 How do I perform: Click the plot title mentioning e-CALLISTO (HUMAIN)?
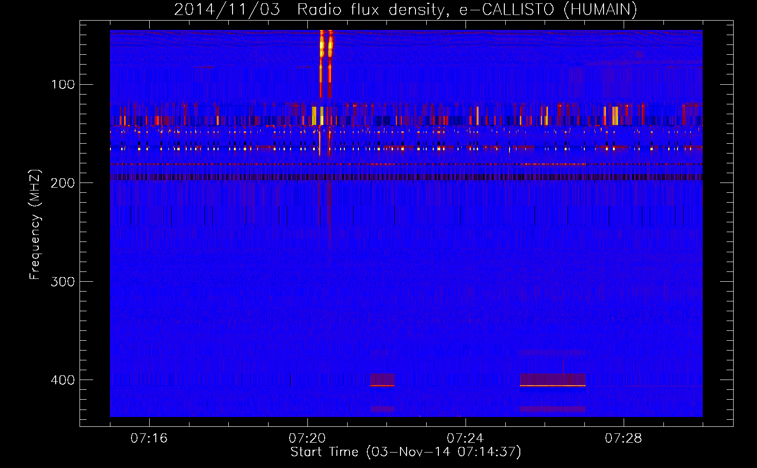point(405,9)
